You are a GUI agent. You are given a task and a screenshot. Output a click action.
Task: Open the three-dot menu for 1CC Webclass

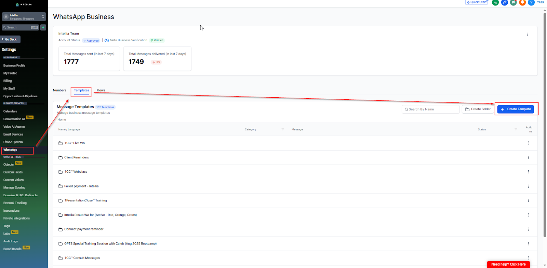tap(529, 172)
